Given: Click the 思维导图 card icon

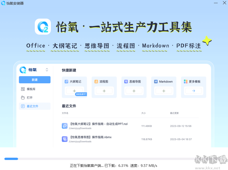Looking at the screenshot, I should coord(126,82).
